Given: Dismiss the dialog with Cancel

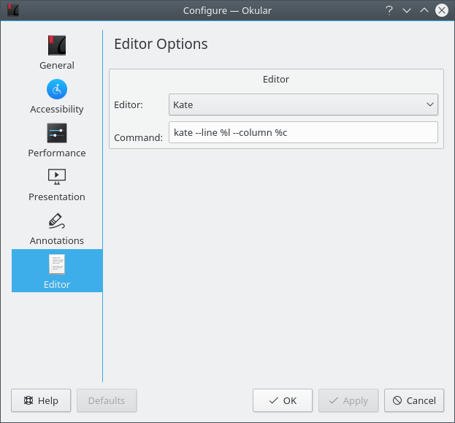Looking at the screenshot, I should [x=414, y=400].
